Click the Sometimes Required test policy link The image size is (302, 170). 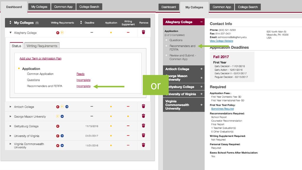[x=222, y=109]
